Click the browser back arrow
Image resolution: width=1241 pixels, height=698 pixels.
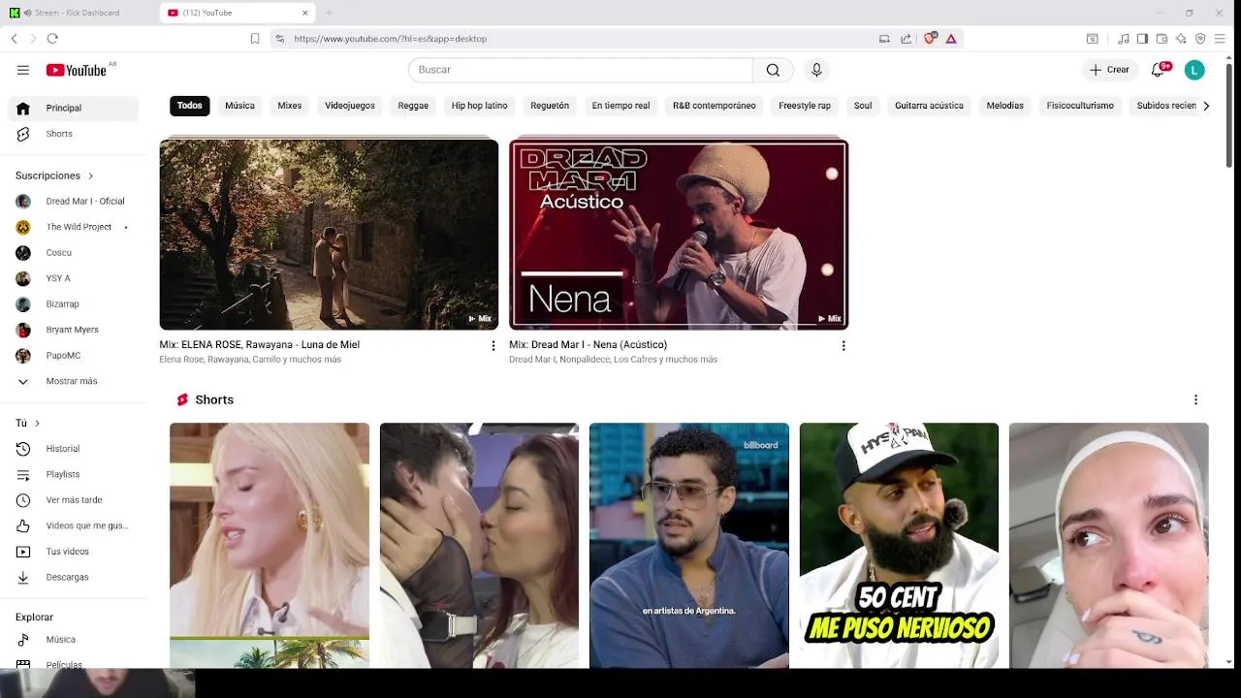14,39
